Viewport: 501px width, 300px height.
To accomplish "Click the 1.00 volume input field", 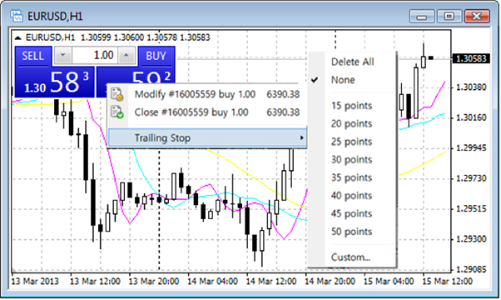I will click(95, 56).
